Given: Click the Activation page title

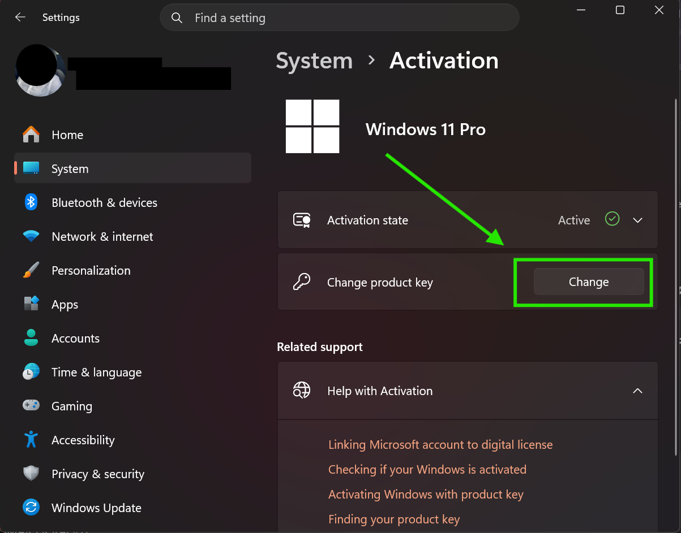Looking at the screenshot, I should pyautogui.click(x=444, y=60).
